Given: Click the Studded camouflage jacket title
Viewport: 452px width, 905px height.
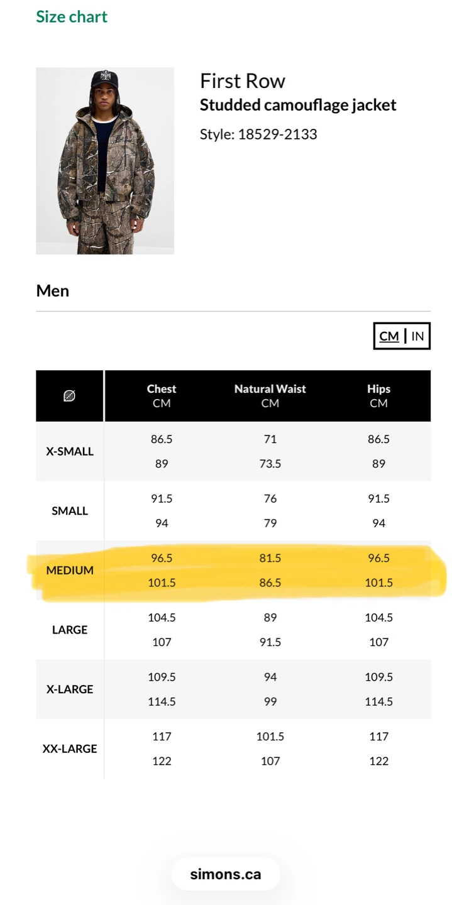Looking at the screenshot, I should point(298,105).
